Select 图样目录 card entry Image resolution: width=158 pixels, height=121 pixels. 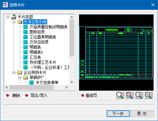coord(37,32)
